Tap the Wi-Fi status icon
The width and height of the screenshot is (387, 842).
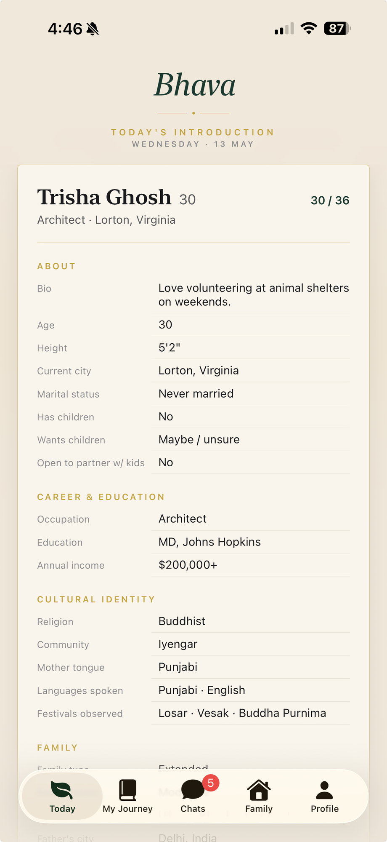coord(309,29)
